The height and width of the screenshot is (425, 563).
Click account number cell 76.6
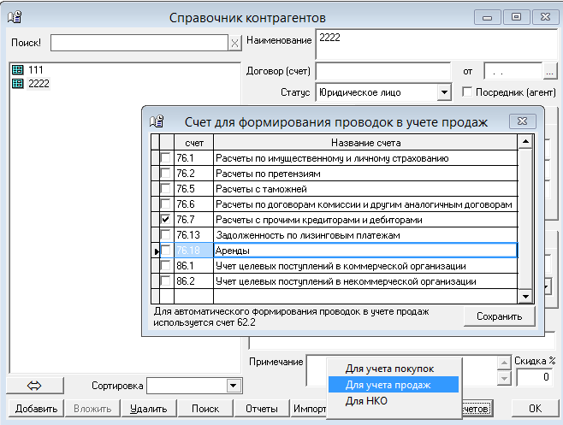point(194,204)
